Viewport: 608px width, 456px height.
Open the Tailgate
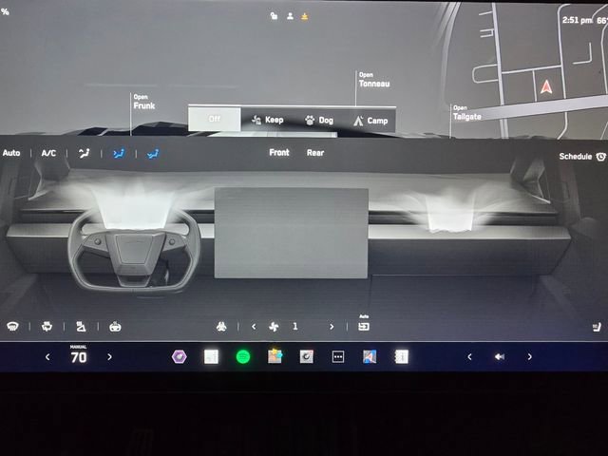click(466, 113)
